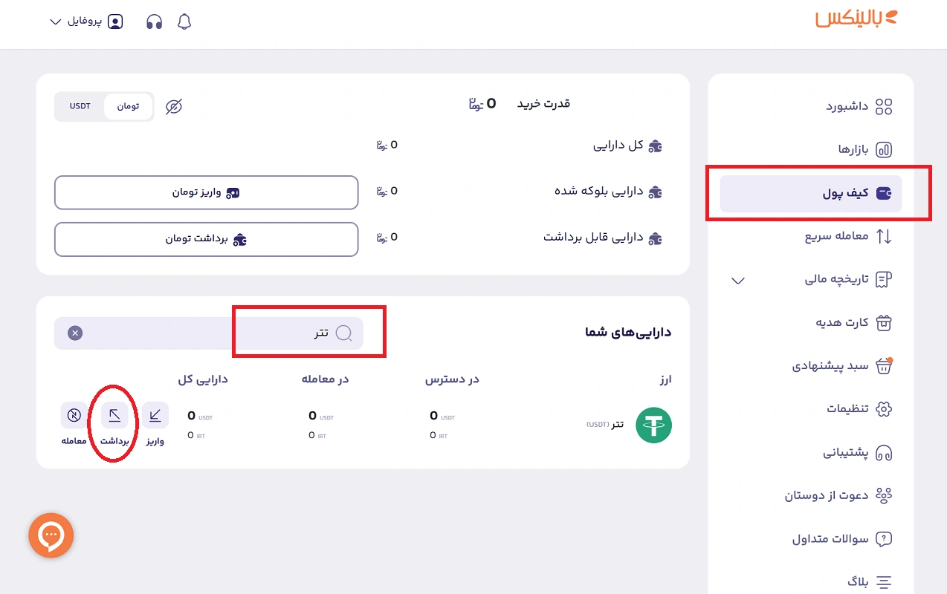Click the برداشت تومان button
The image size is (947, 594).
(206, 239)
